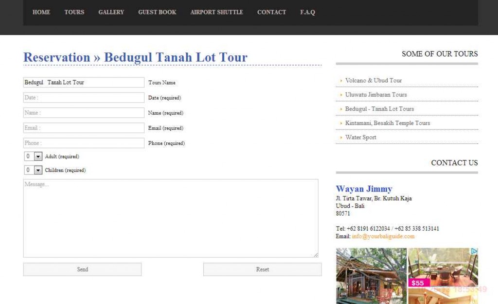The image size is (498, 304).
Task: Focus the Date input field
Action: point(84,97)
